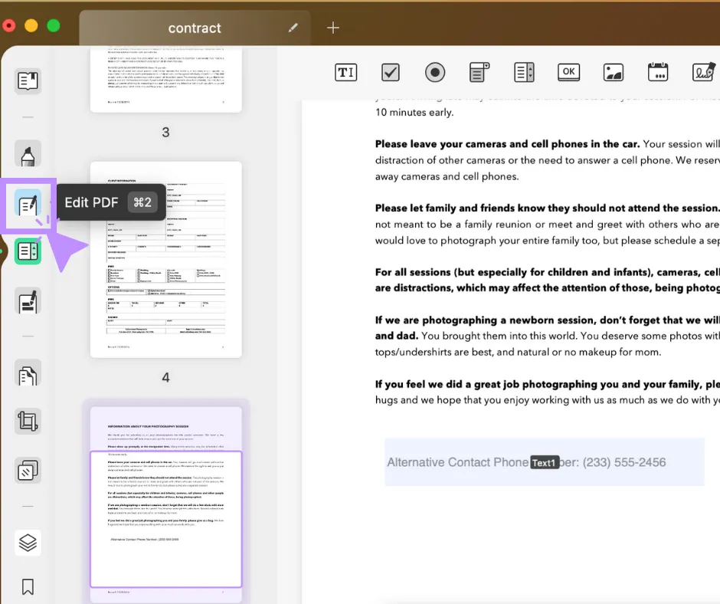The height and width of the screenshot is (604, 720).
Task: Open a new tab with the plus button
Action: [x=333, y=27]
